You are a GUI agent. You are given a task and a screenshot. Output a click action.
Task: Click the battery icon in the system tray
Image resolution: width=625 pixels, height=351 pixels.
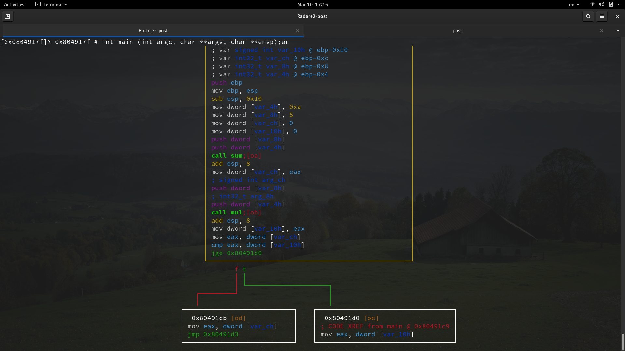click(x=611, y=4)
